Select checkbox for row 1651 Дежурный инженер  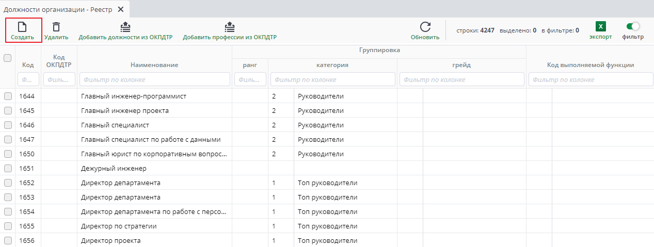click(8, 169)
